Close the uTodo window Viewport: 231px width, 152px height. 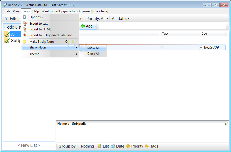coord(224,5)
